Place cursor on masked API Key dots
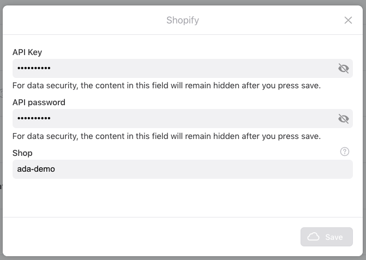 click(34, 68)
